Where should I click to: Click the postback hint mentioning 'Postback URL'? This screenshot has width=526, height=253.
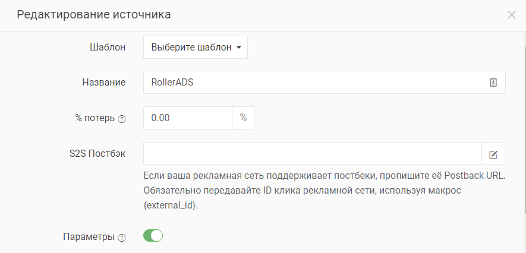(324, 177)
